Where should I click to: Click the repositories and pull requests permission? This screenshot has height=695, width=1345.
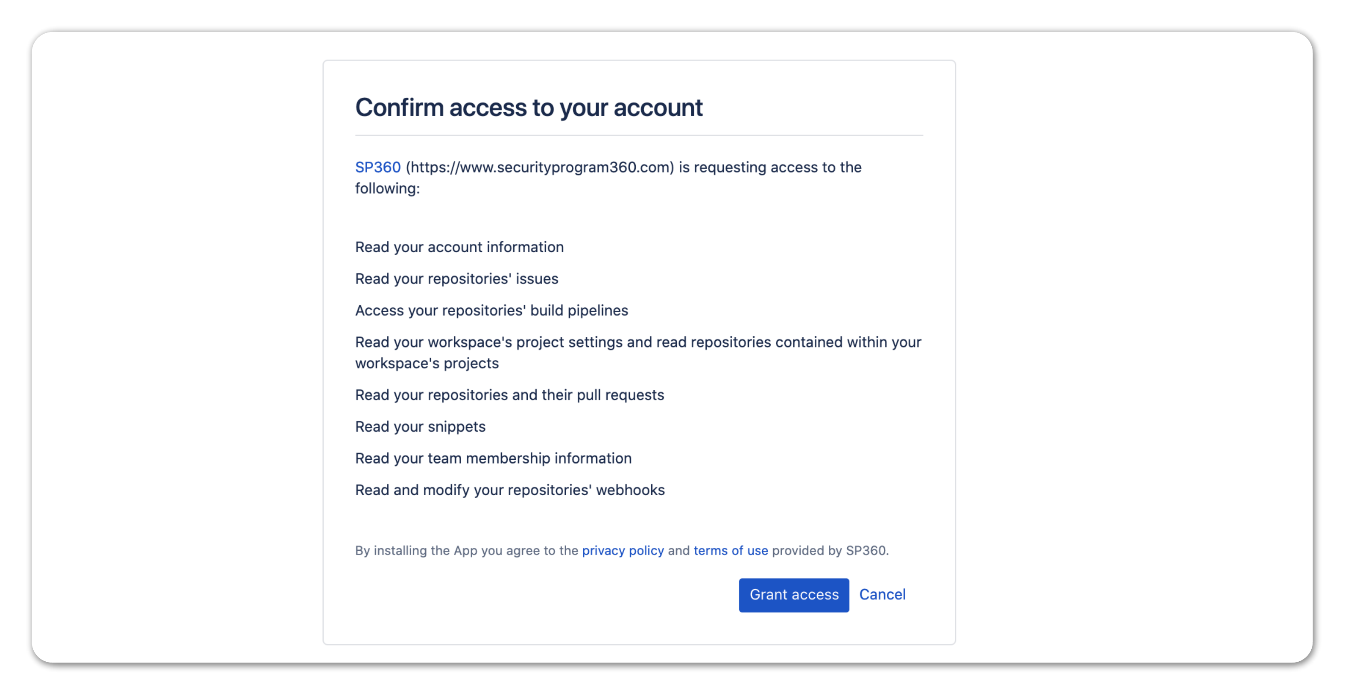click(509, 395)
